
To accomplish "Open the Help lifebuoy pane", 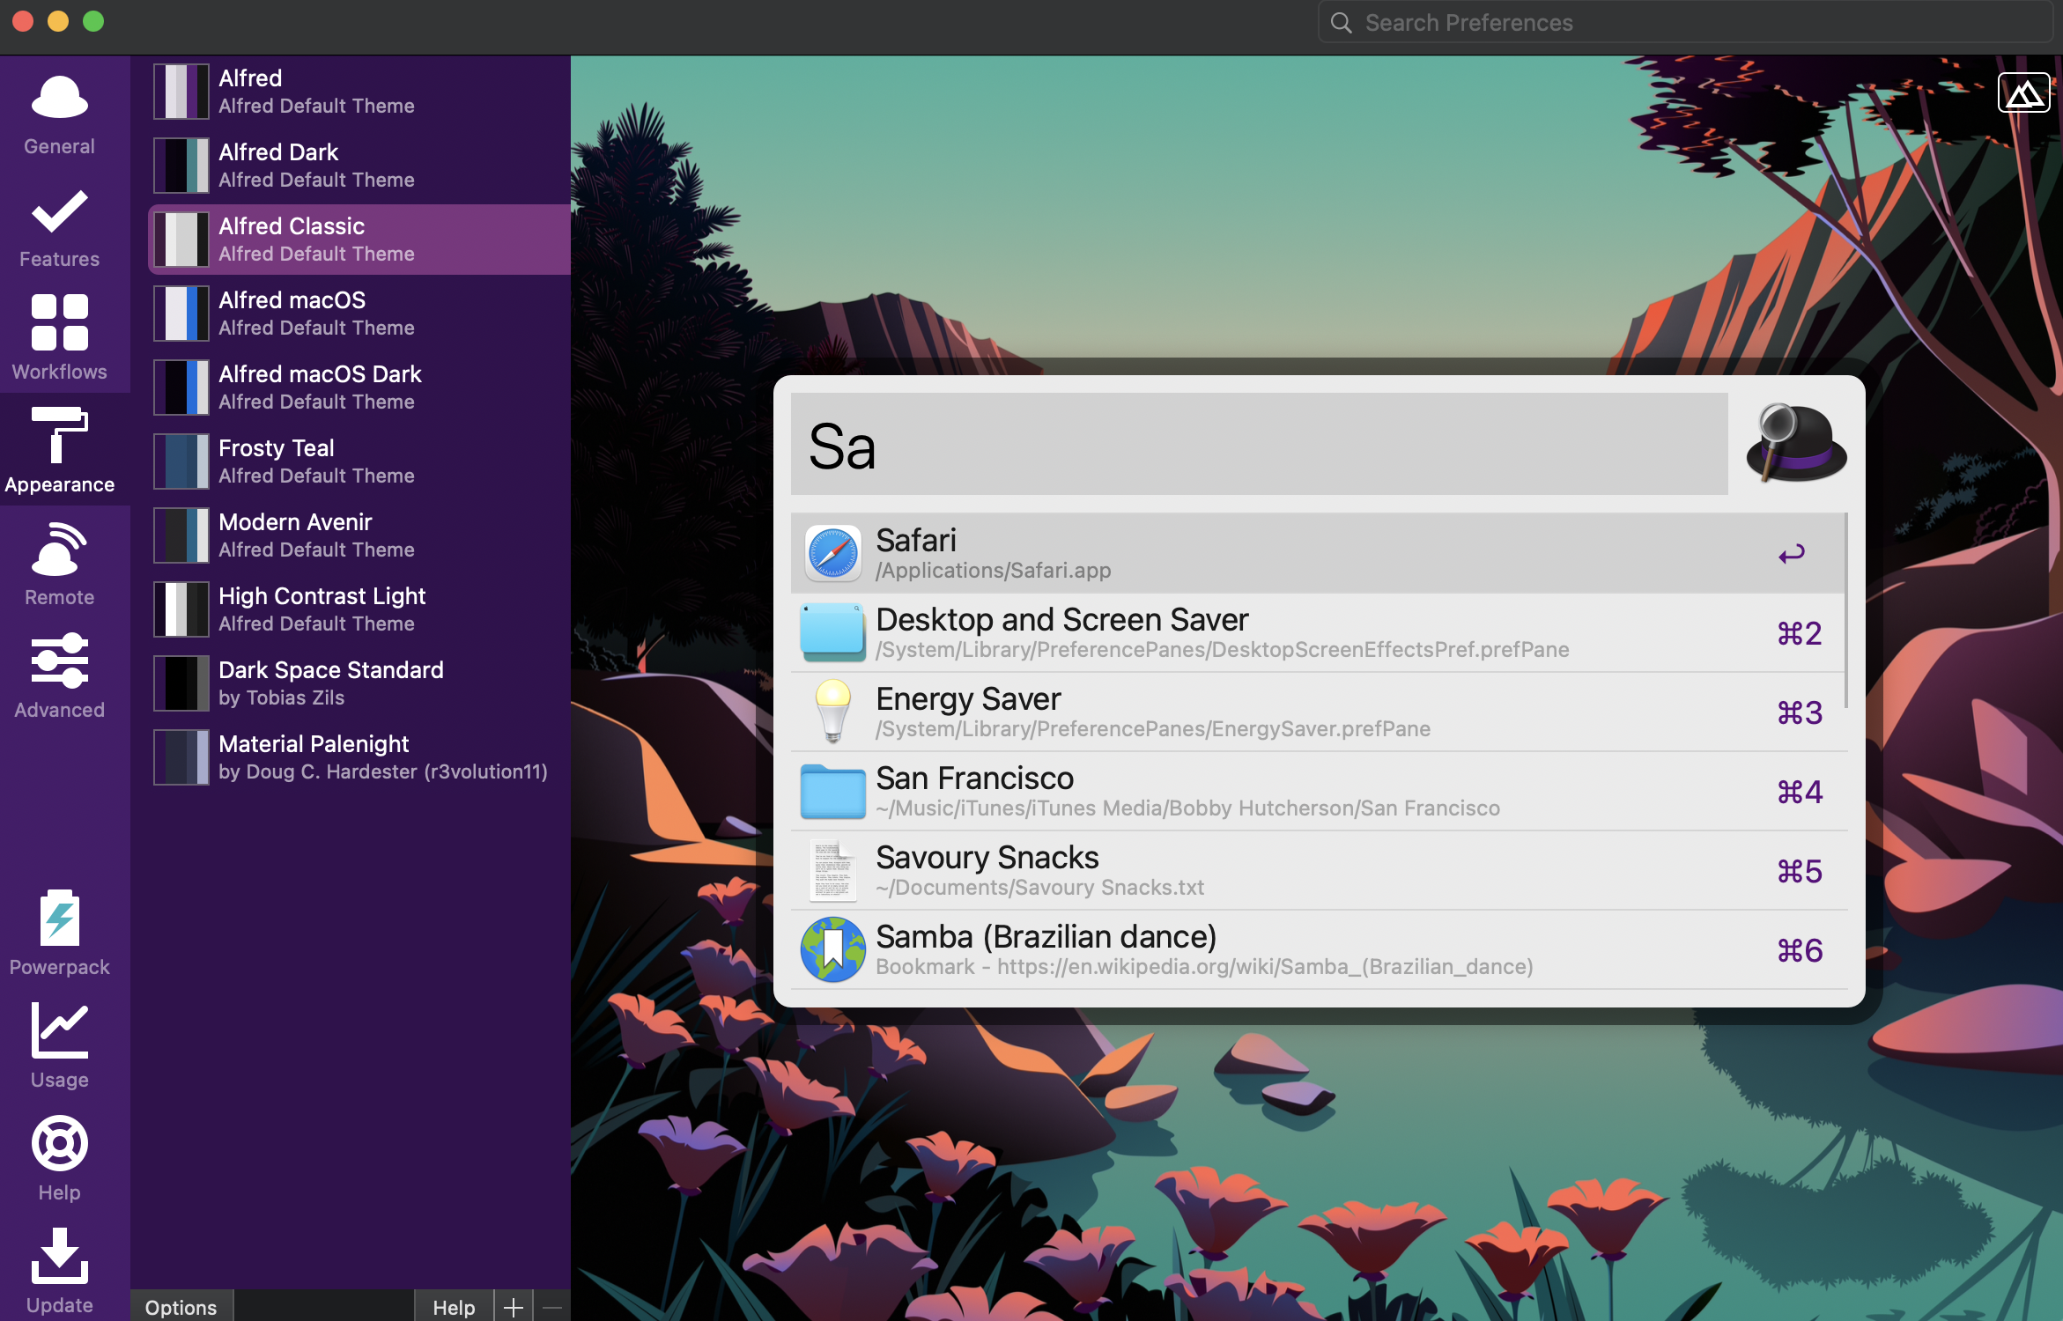I will coord(59,1159).
